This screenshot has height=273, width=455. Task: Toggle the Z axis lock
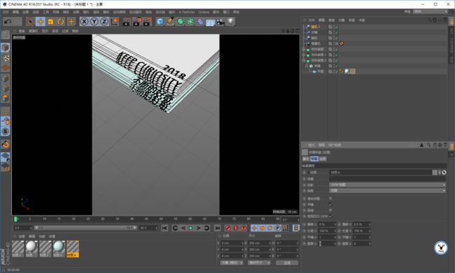point(104,22)
